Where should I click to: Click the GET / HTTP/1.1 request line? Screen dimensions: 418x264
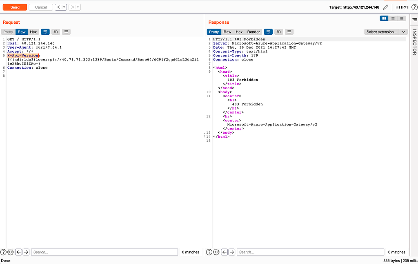click(24, 39)
